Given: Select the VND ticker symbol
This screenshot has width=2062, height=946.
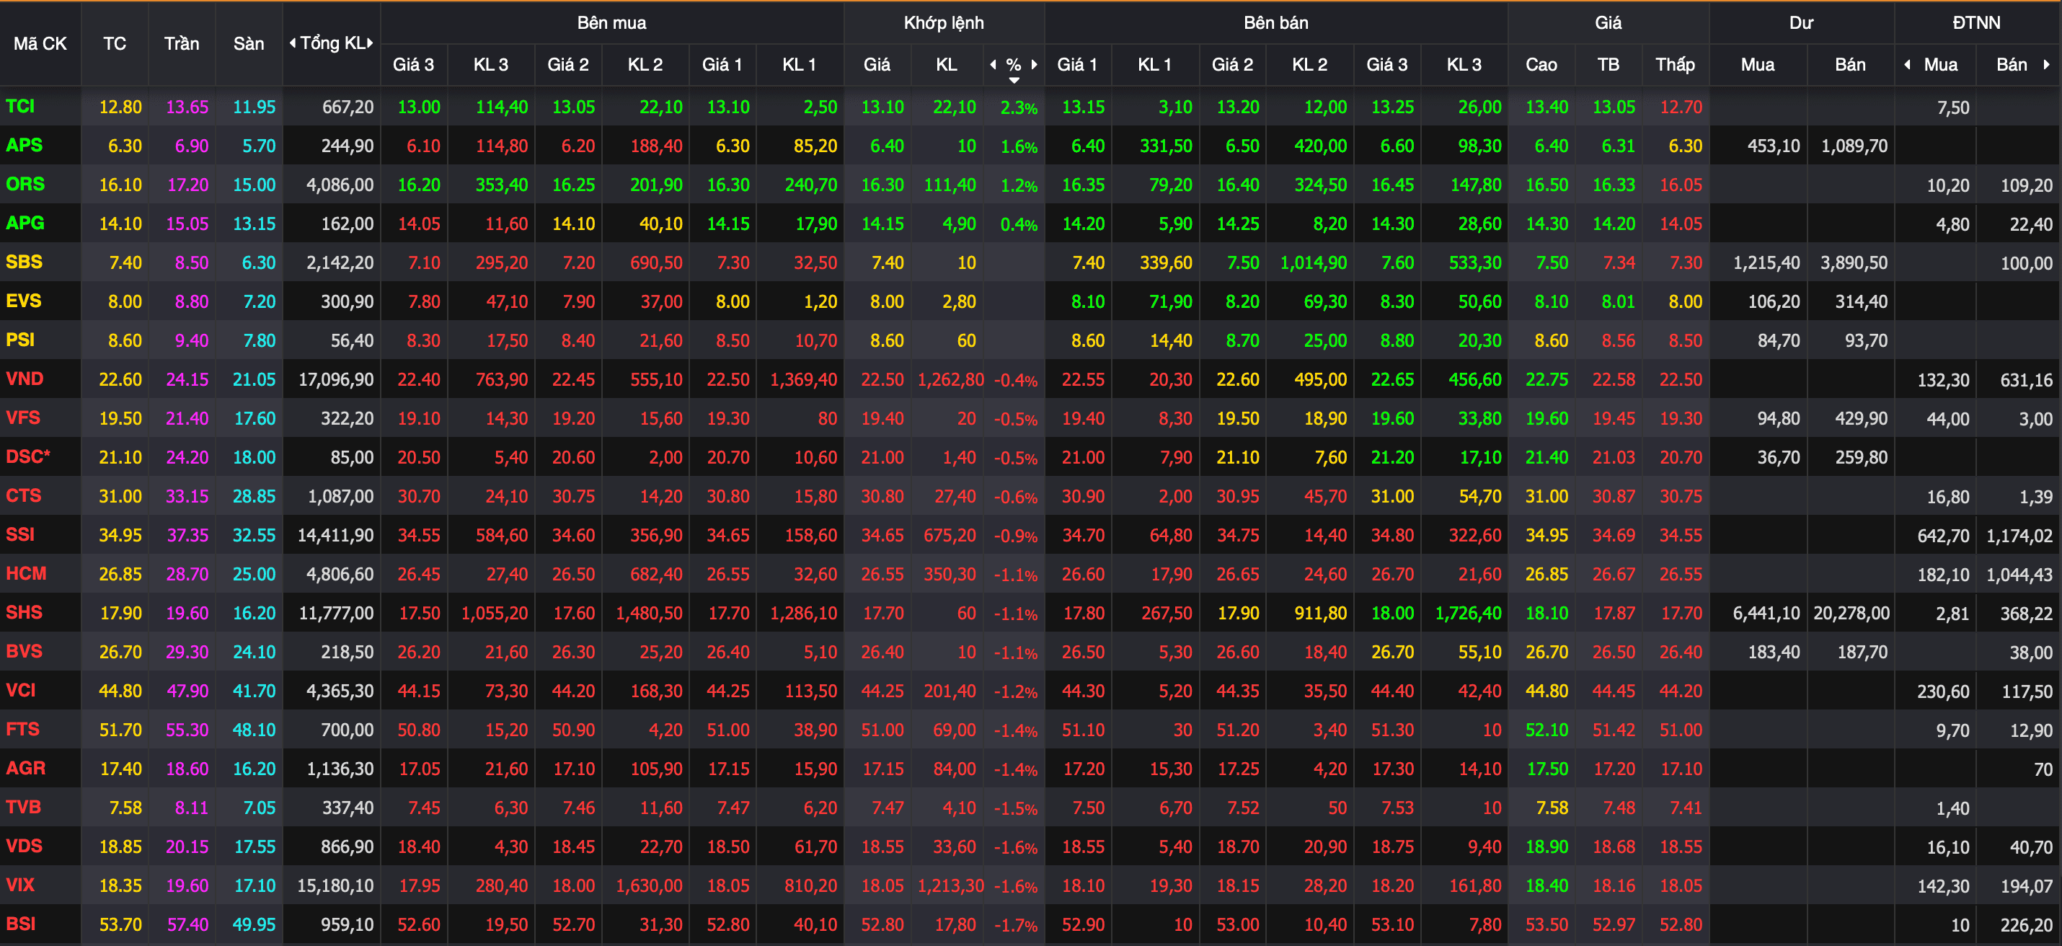Looking at the screenshot, I should [25, 379].
